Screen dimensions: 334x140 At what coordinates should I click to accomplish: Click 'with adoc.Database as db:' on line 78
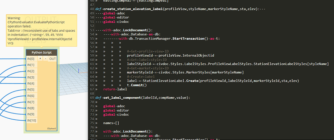[136, 136]
